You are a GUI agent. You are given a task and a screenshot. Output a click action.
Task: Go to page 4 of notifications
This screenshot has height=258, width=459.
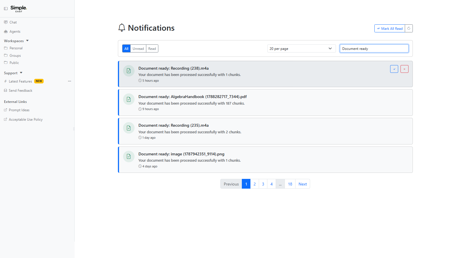[271, 184]
